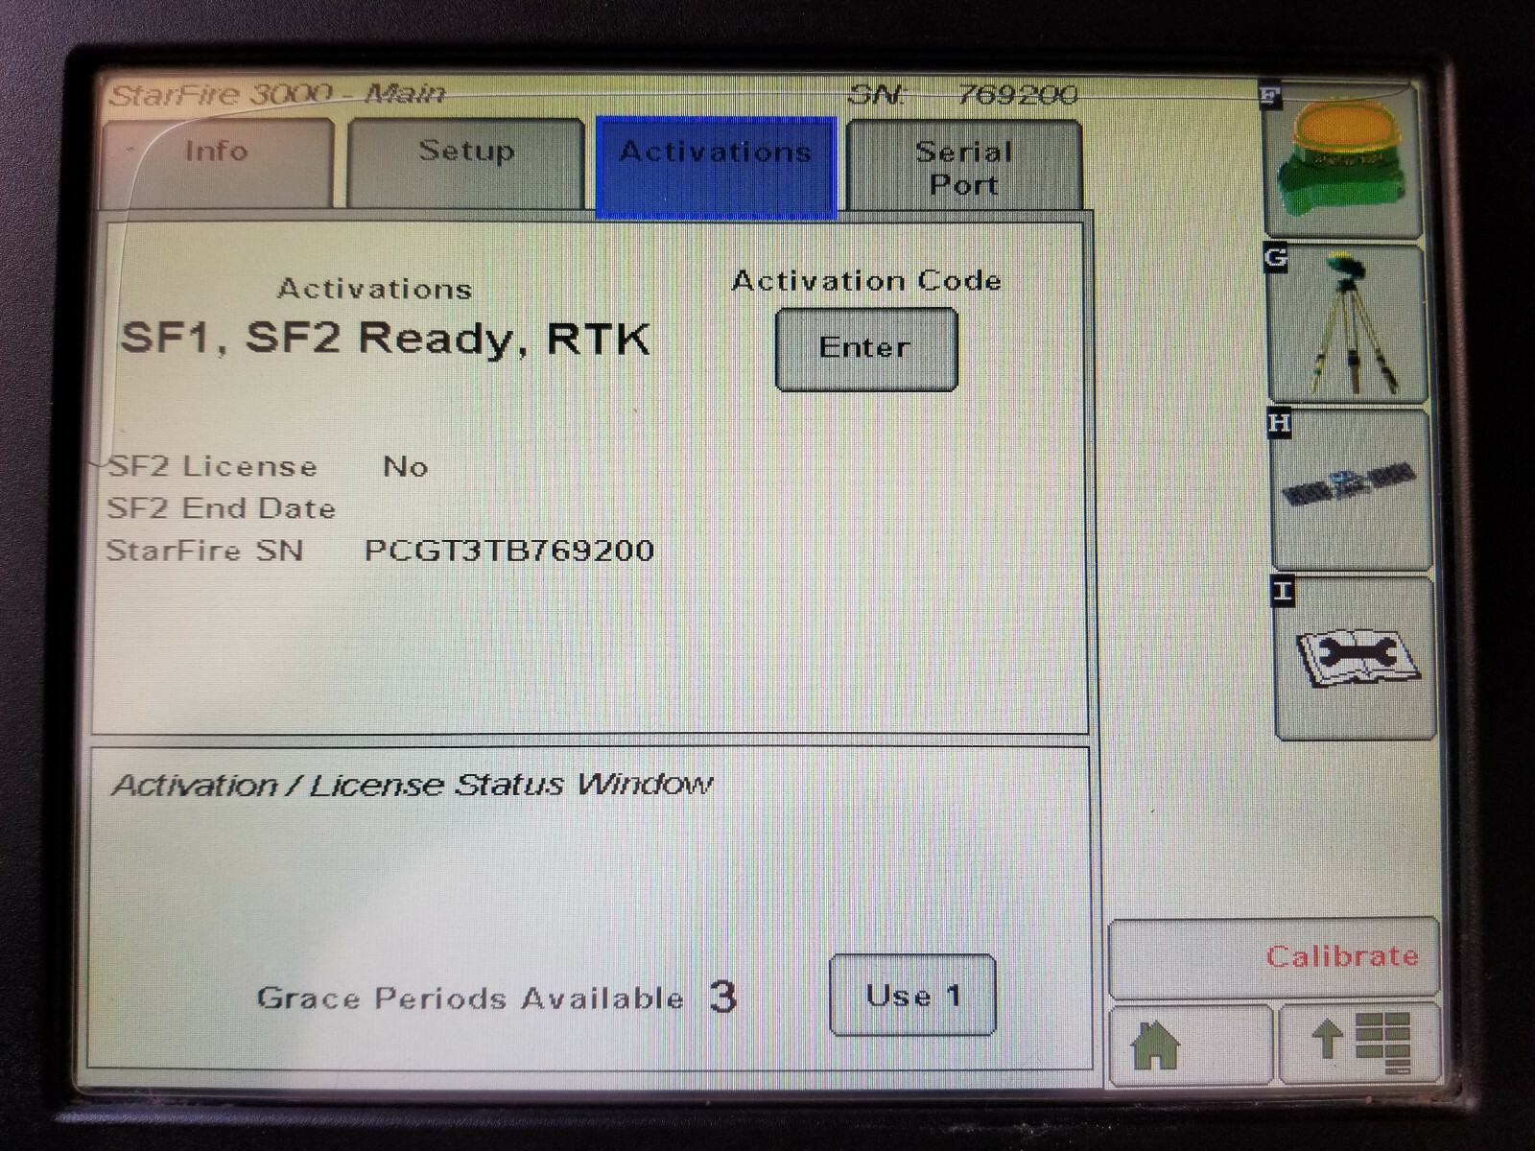Click the StarFire 3000 - Main title

tap(277, 94)
